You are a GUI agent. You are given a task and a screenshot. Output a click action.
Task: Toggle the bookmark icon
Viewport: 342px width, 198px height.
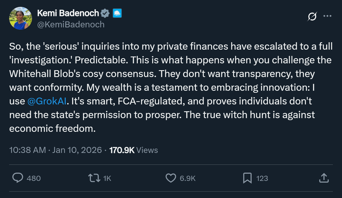click(x=247, y=178)
